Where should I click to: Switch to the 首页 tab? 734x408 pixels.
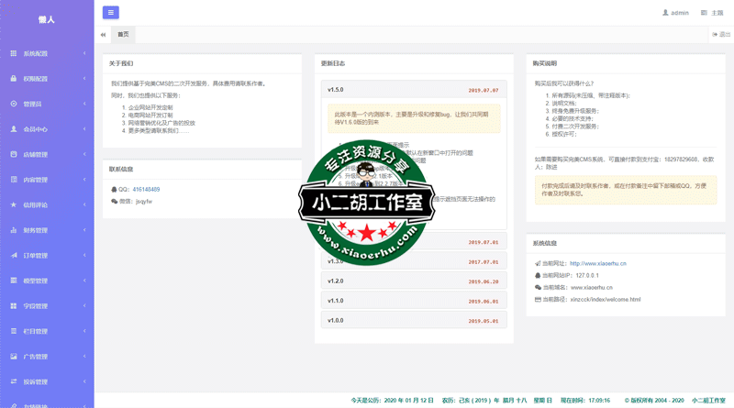pyautogui.click(x=123, y=35)
